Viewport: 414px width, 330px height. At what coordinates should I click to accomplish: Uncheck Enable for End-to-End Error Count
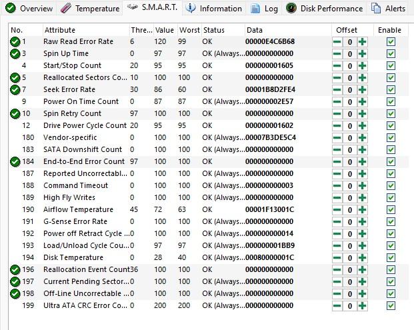coord(391,162)
